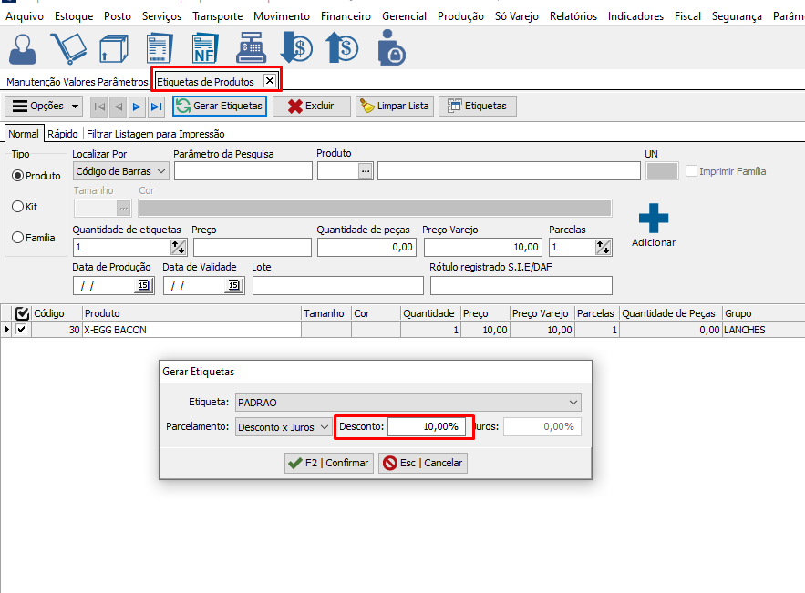Screen dimensions: 805x593
Task: Select the Família radio button
Action: [17, 238]
